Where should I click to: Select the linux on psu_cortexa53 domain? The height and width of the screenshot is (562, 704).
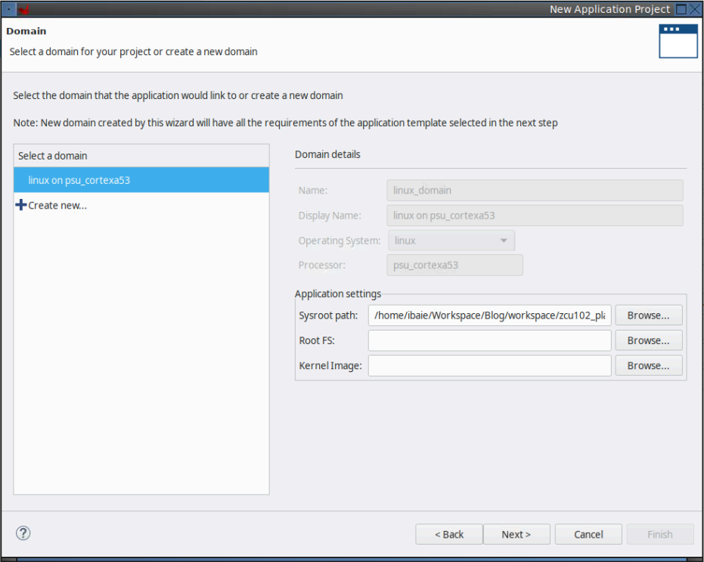coord(141,181)
